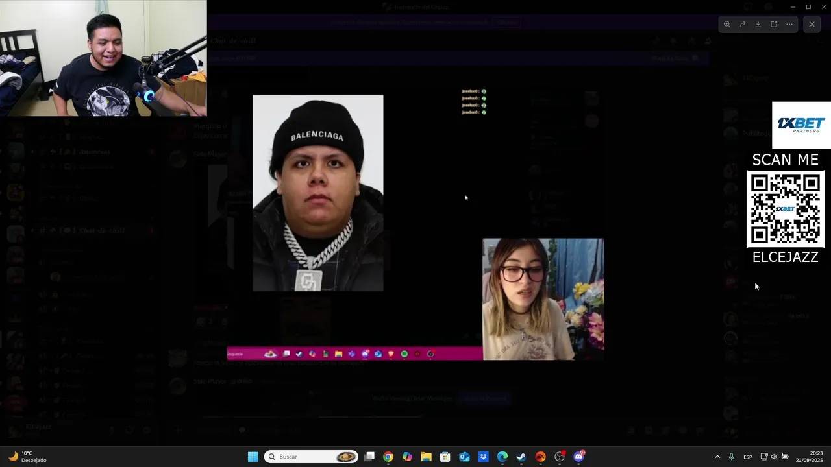Screen dimensions: 831x467
Task: Open Outlook from the taskbar
Action: tap(464, 457)
